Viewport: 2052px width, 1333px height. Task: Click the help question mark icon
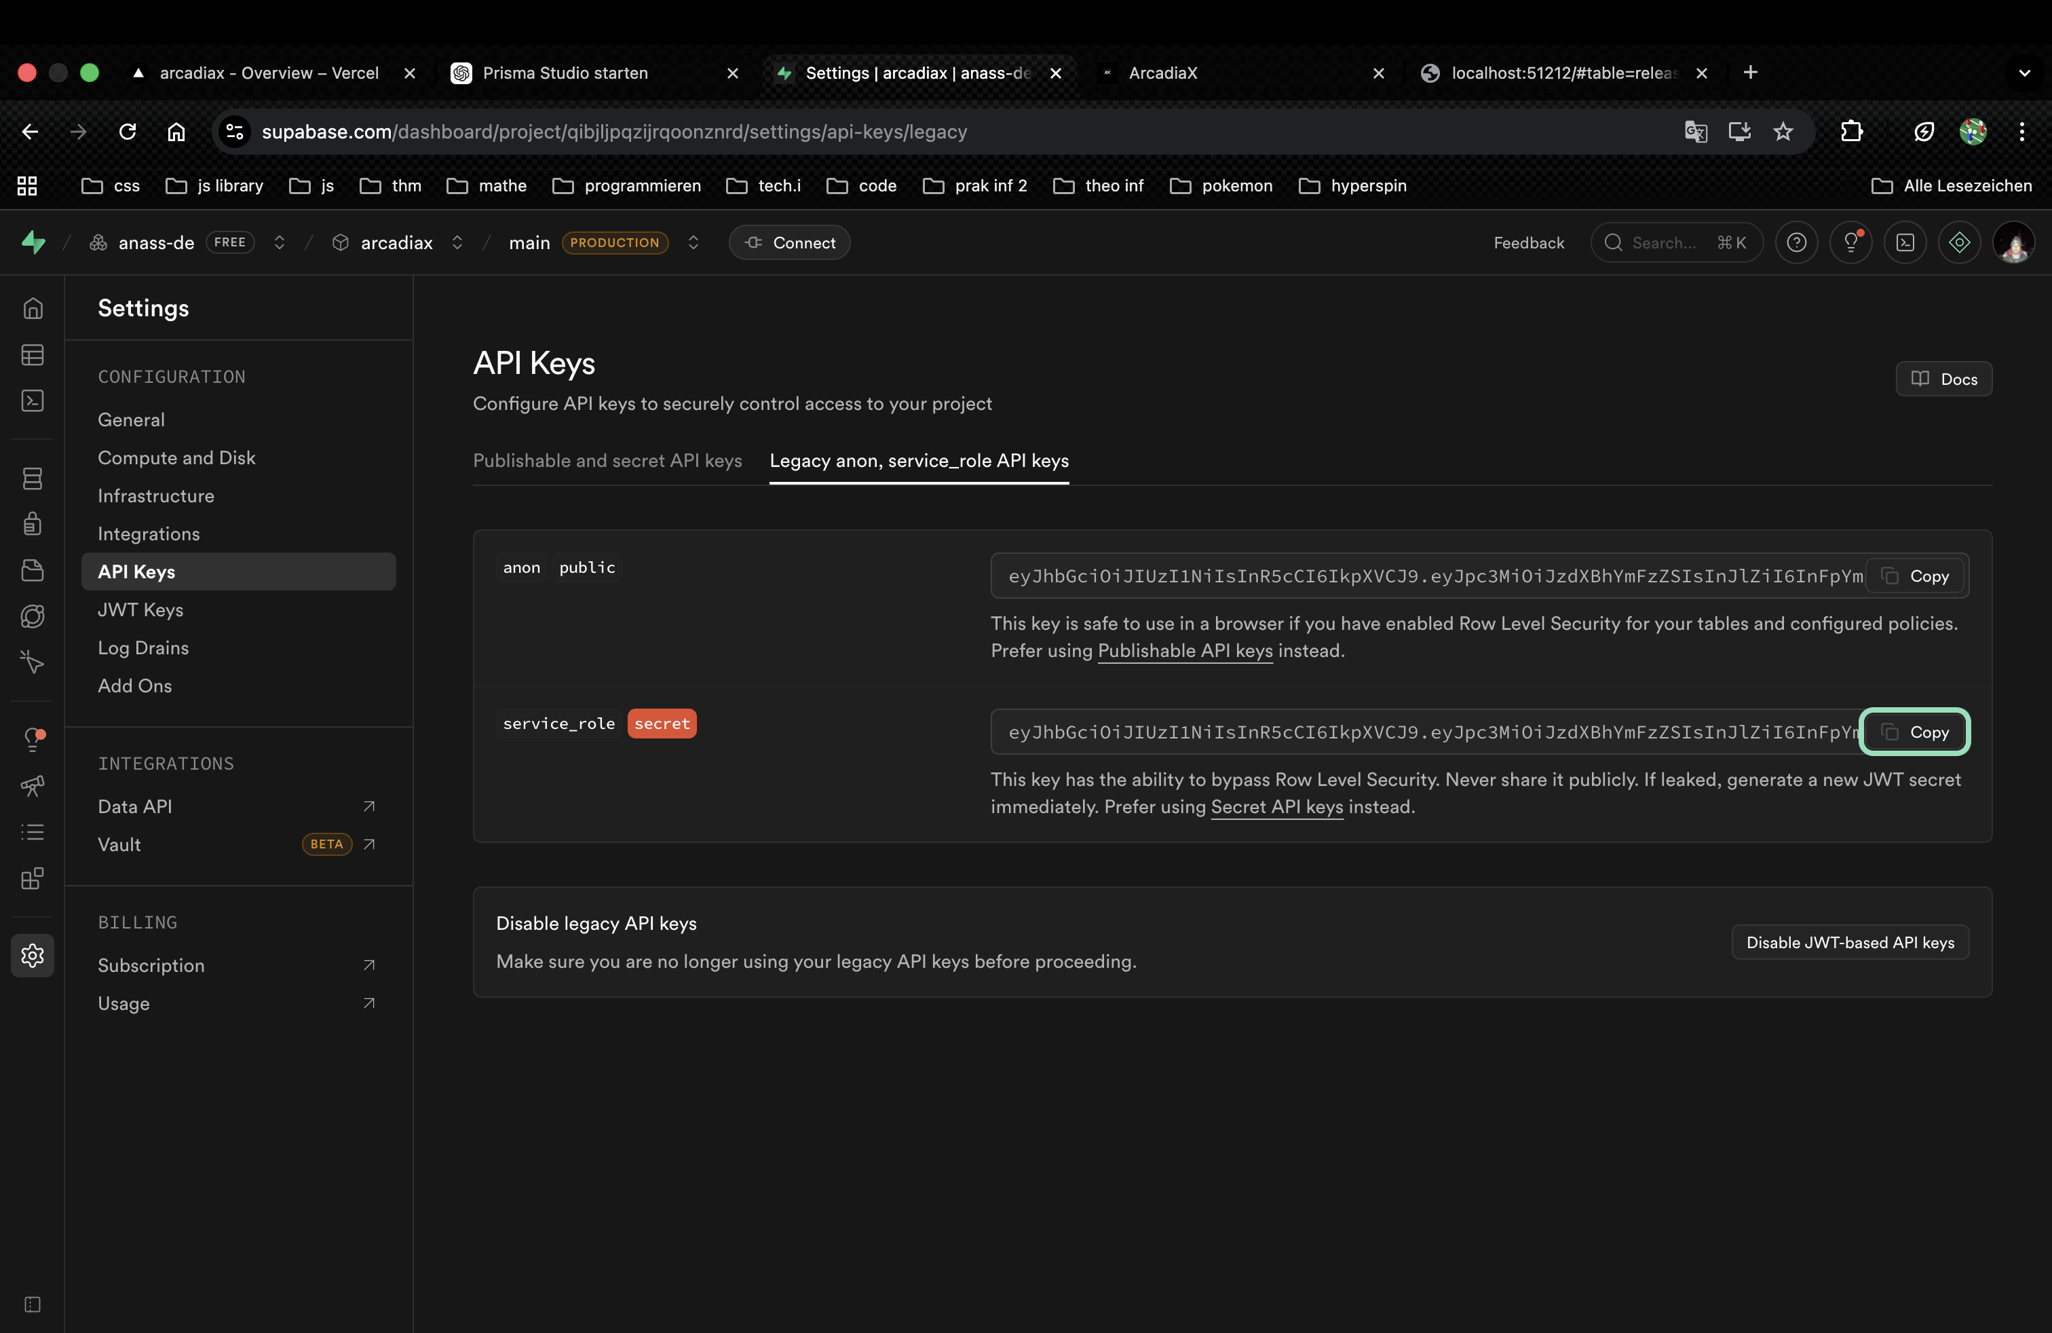(1796, 243)
